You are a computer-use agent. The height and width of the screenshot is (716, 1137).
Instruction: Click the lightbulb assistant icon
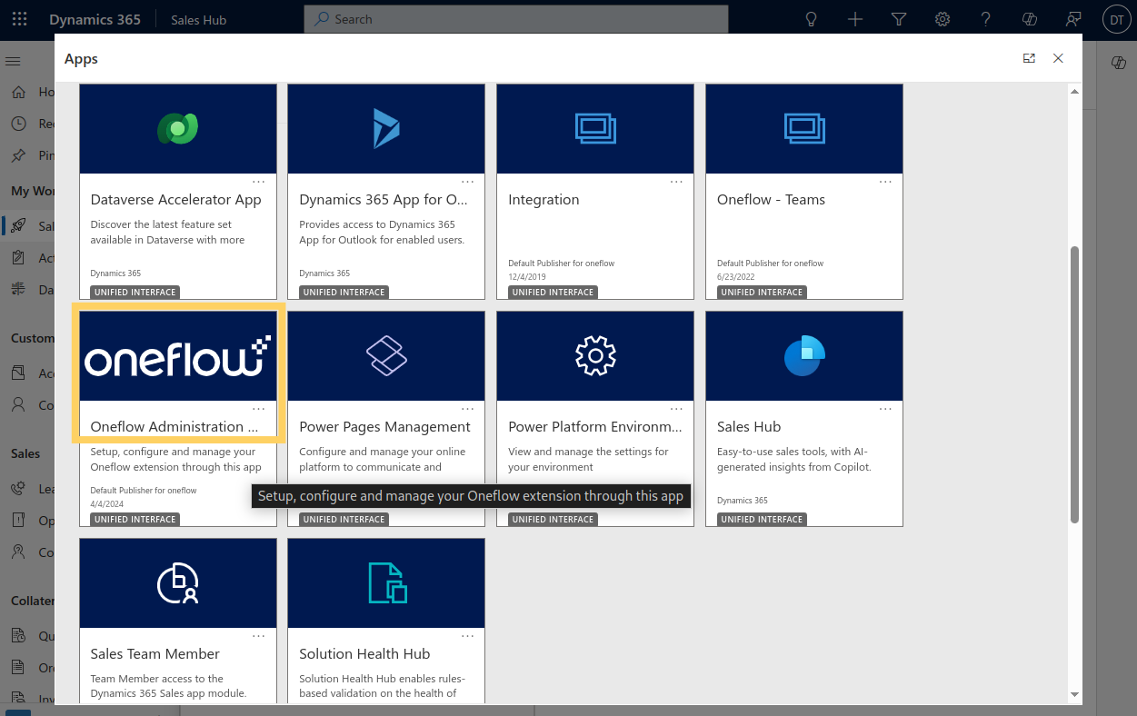coord(812,19)
